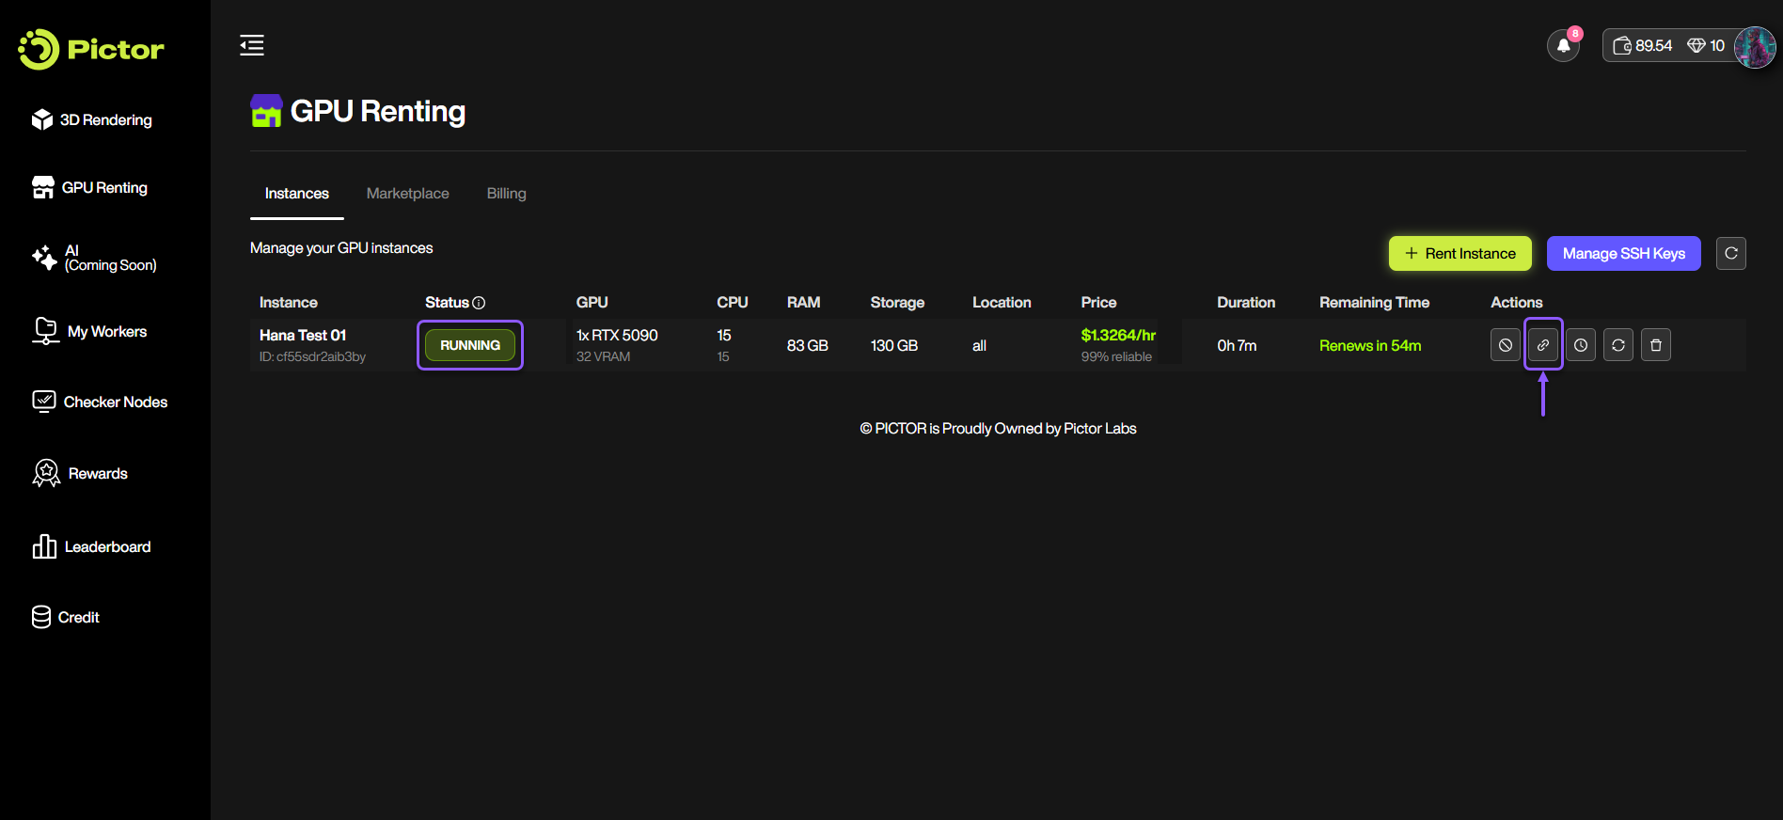Click the clock icon in instance actions
Viewport: 1783px width, 820px height.
pos(1580,345)
